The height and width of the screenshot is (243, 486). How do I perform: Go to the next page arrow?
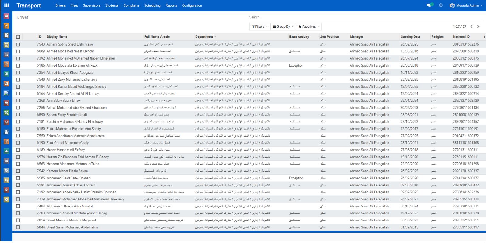coord(478,26)
